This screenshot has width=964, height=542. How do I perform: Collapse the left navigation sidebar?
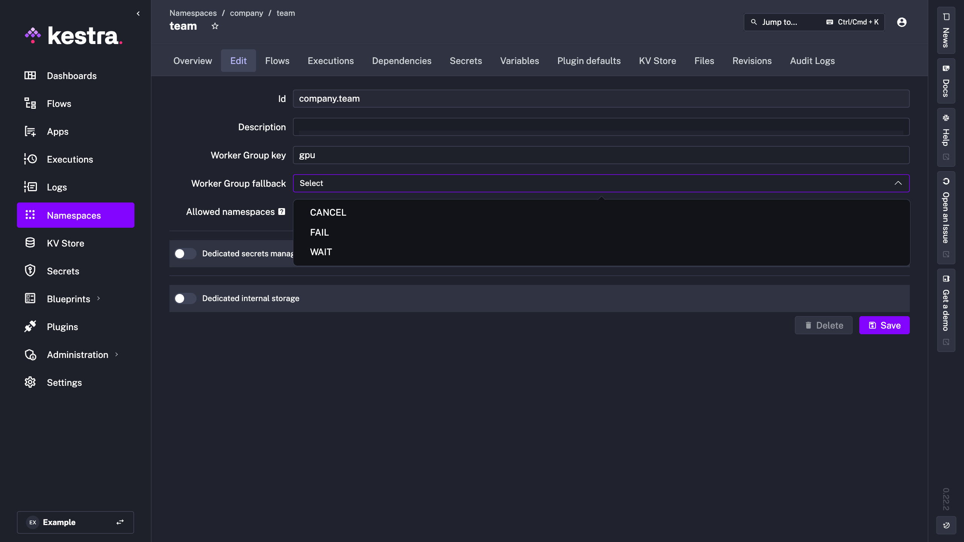click(x=138, y=13)
